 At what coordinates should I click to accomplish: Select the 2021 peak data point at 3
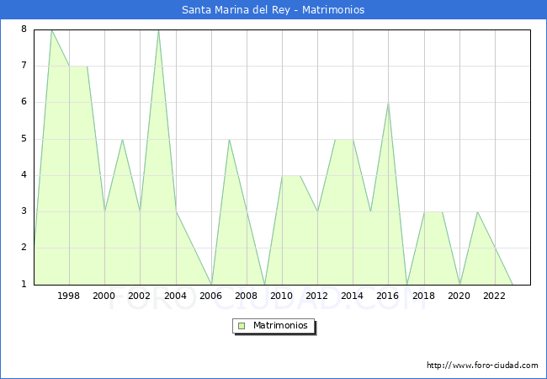point(477,212)
